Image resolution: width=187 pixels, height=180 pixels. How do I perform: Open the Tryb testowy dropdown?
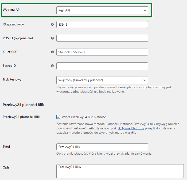(x=102, y=80)
